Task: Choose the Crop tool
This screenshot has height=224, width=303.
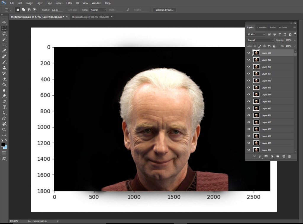Action: [4, 45]
